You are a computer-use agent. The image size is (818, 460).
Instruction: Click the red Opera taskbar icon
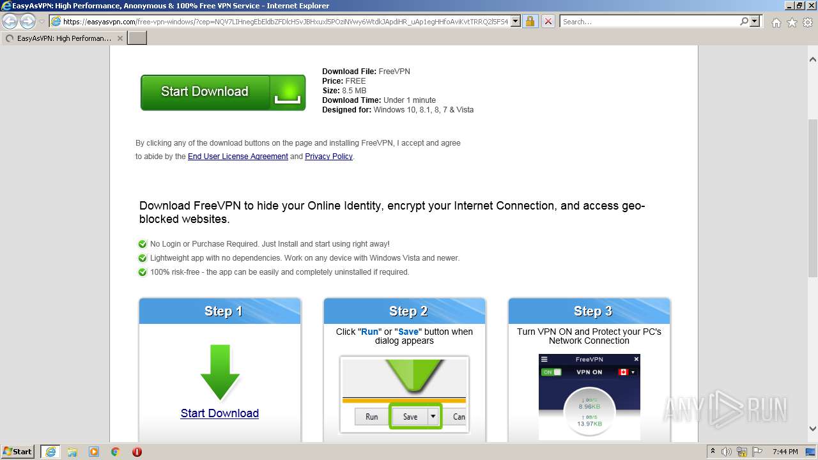click(x=137, y=452)
